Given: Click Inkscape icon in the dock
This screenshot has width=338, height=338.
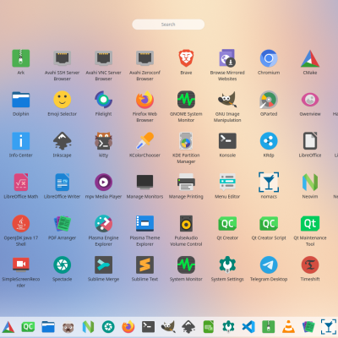Looking at the screenshot, I should tap(188, 327).
